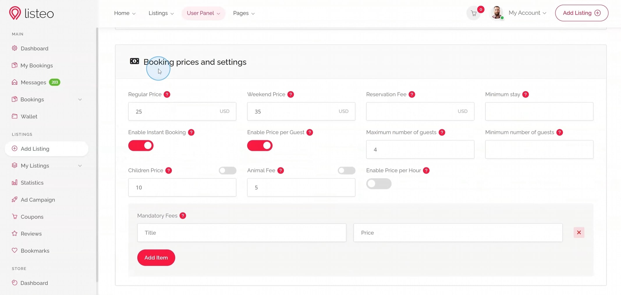Open the My Account dropdown
This screenshot has height=295, width=621.
point(527,13)
